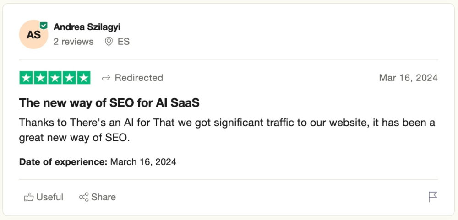Click the Date of experience line

[98, 161]
